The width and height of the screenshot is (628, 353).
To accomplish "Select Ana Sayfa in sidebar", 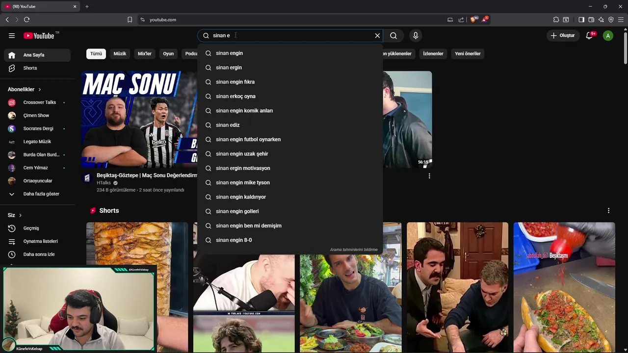I will pos(37,55).
